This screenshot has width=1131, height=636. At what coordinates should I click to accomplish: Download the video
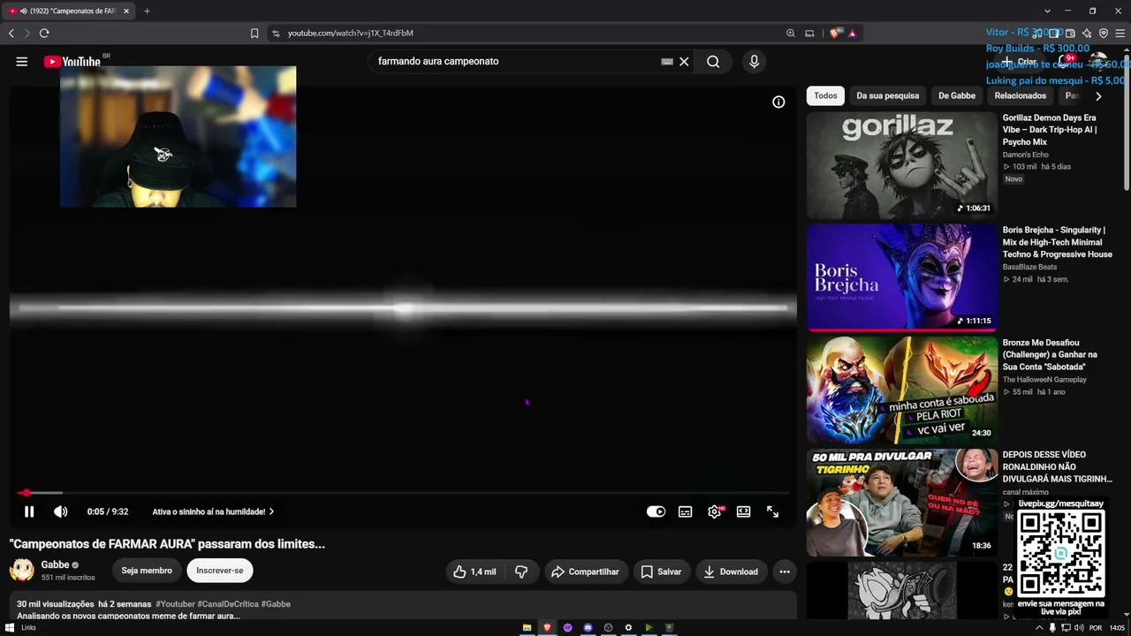(x=731, y=572)
